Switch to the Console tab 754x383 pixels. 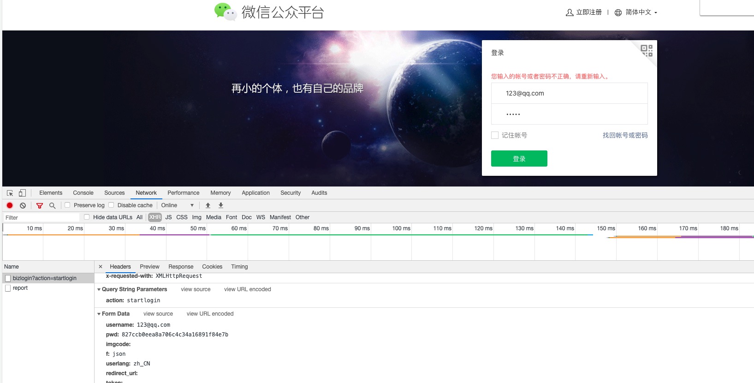tap(83, 193)
